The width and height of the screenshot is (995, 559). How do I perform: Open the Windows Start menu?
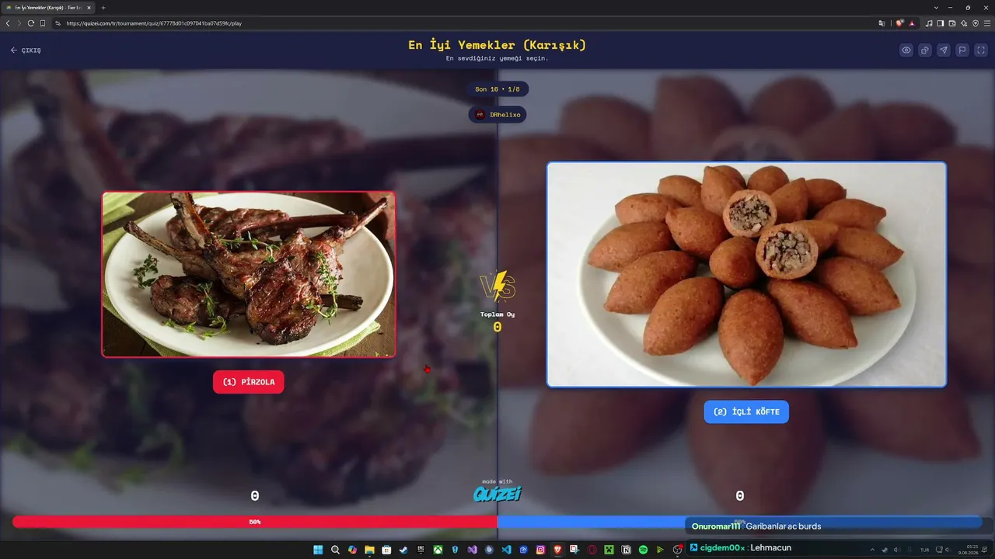(318, 550)
